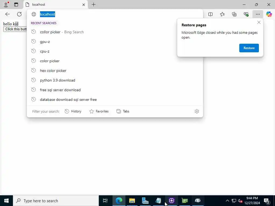Click the 'Click this butt' page button
The image size is (275, 206).
(15, 29)
